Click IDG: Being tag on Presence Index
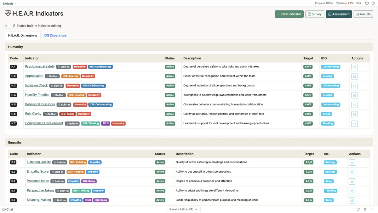Viewport: 378px width, 213px height. point(89,181)
